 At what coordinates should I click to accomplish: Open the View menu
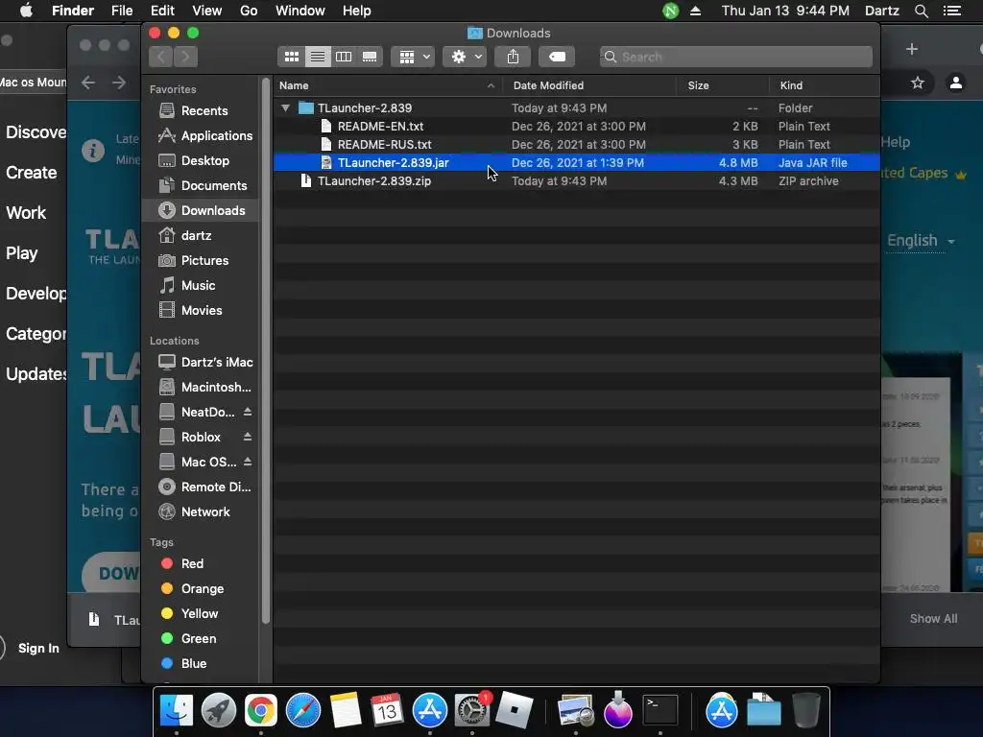[207, 11]
